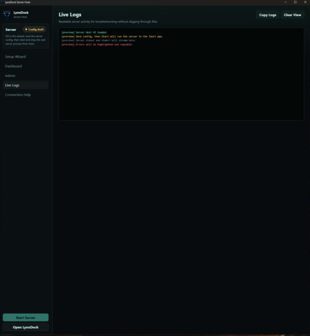This screenshot has height=336, width=310.
Task: Click the Config draft status badge
Action: coord(34,30)
